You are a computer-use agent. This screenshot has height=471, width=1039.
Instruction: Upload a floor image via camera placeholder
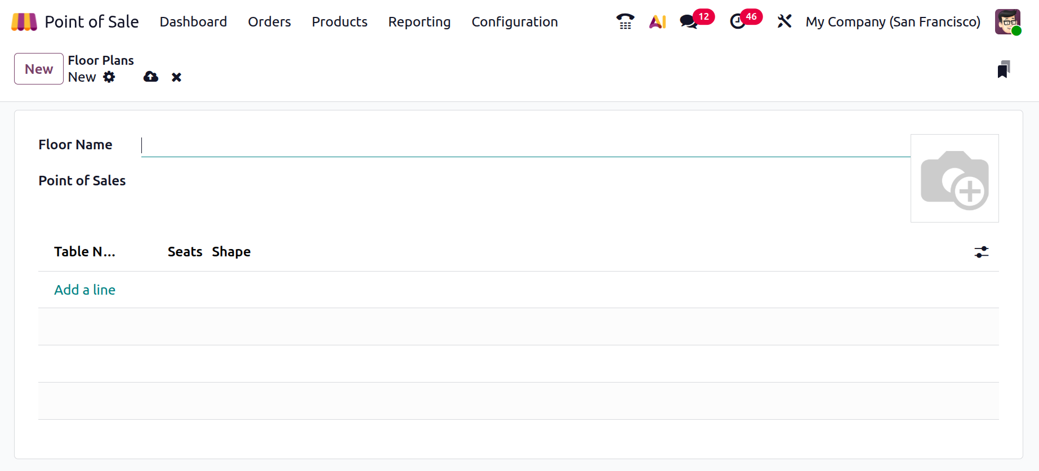point(954,179)
